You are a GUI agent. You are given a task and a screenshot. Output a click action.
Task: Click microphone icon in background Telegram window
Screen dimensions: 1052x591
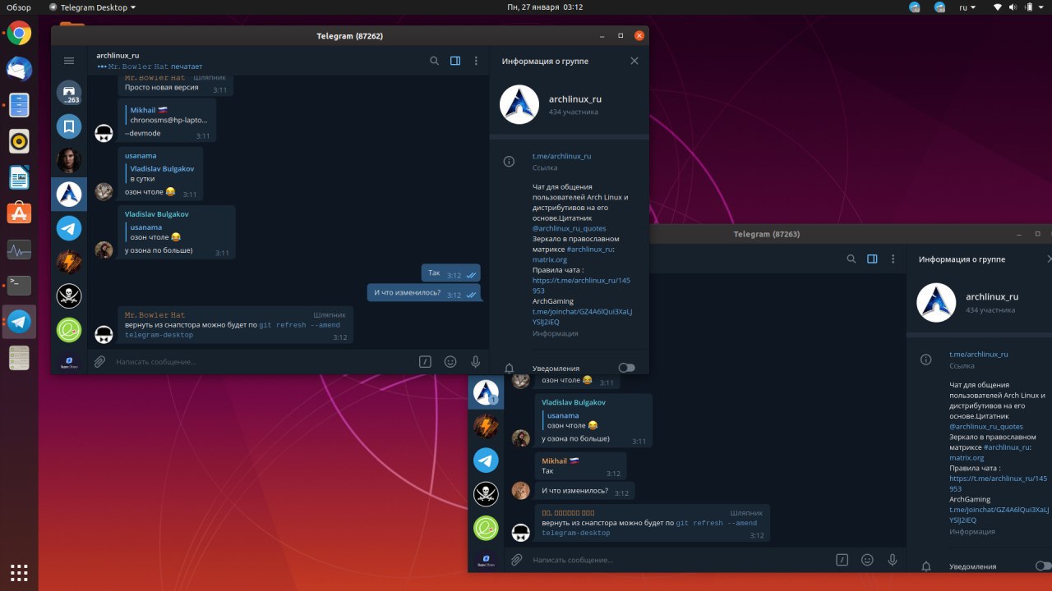[x=892, y=560]
